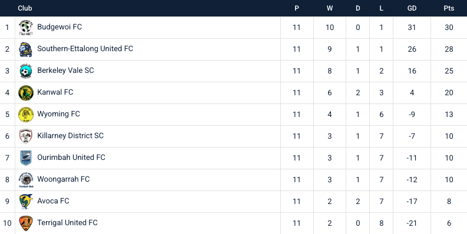Viewport: 467px width, 234px height.
Task: Click the Club column header
Action: 25,8
